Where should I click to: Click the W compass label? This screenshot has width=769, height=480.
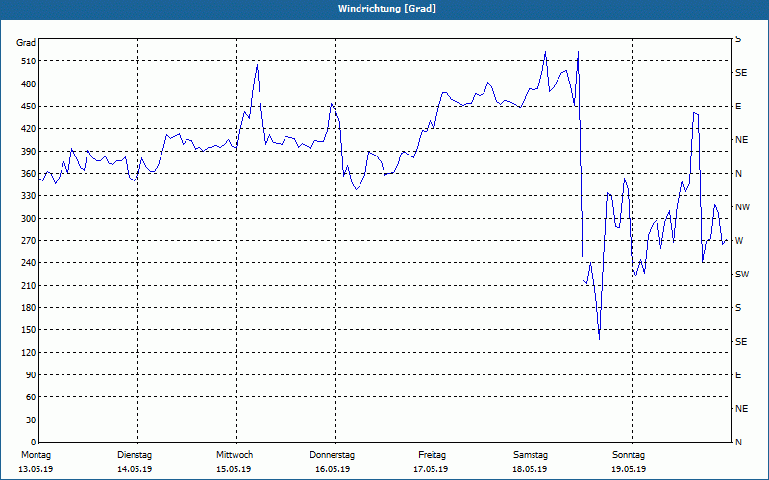[x=739, y=241]
